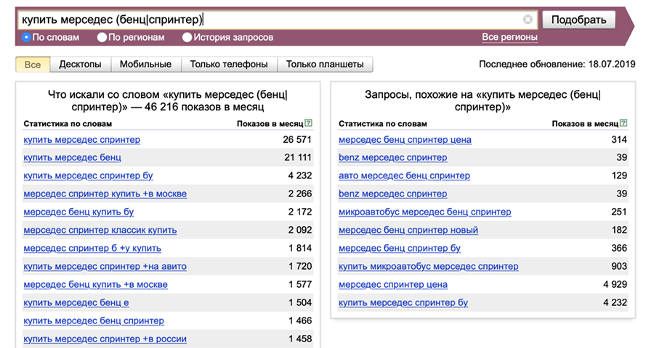This screenshot has height=348, width=654.
Task: Open 'мерседес бенц спринтер цена' link
Action: (405, 140)
